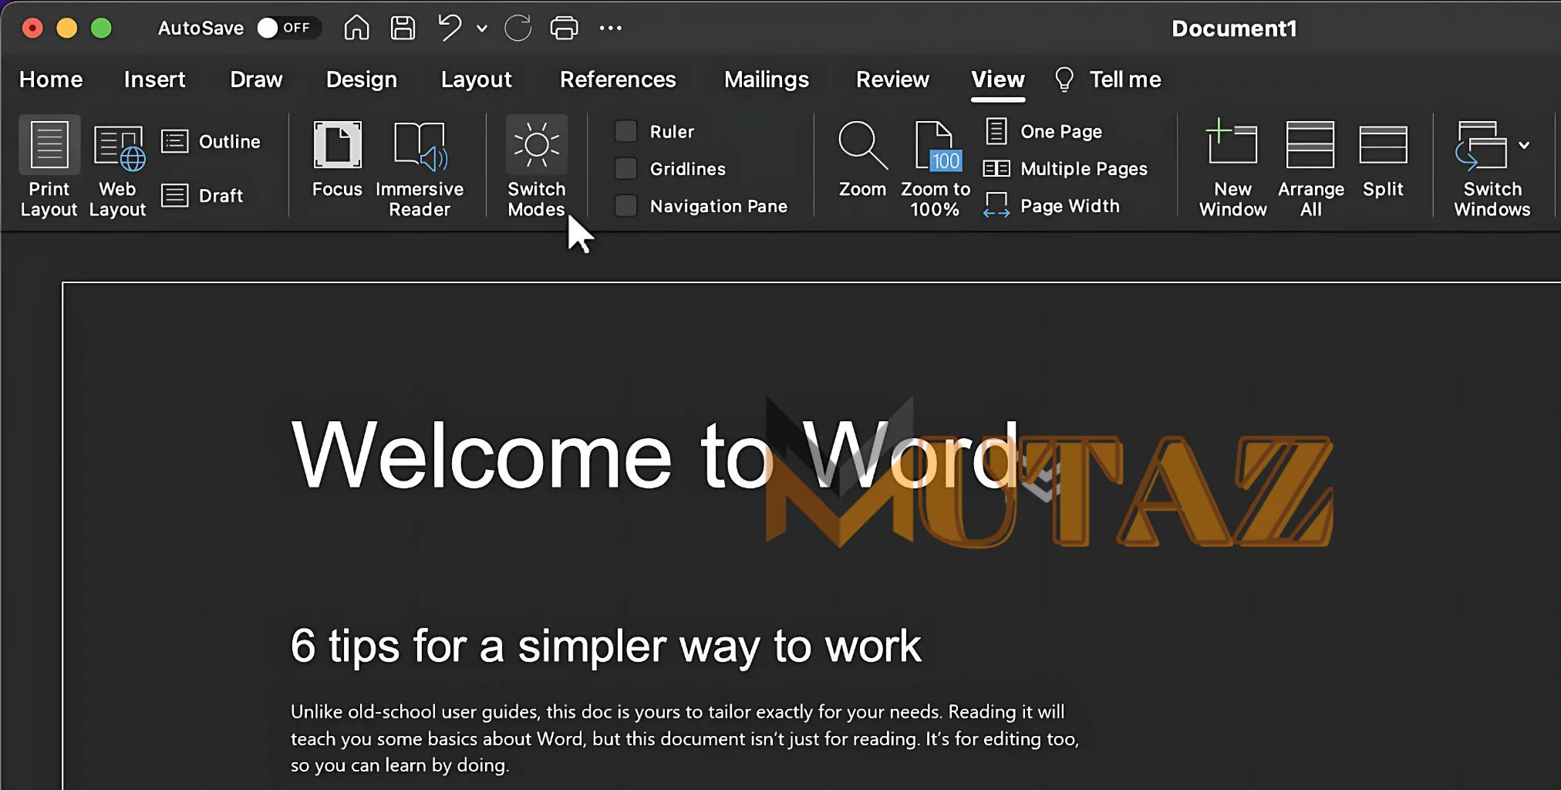
Task: Enable the Navigation Pane checkbox
Action: pyautogui.click(x=626, y=205)
